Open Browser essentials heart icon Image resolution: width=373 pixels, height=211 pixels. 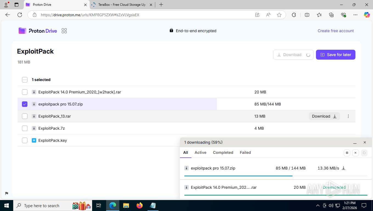pos(343,15)
